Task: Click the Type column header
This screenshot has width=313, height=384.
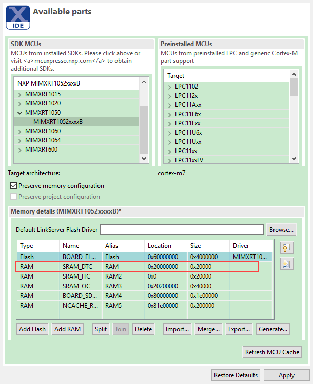Action: [x=38, y=246]
